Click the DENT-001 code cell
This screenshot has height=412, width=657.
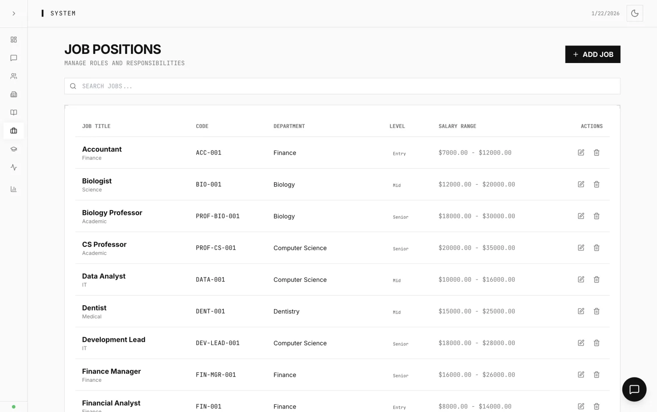(x=210, y=311)
